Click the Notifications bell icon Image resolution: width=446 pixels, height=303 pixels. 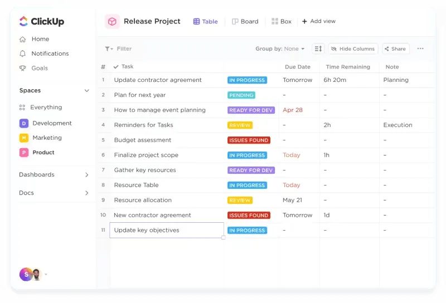(x=22, y=53)
